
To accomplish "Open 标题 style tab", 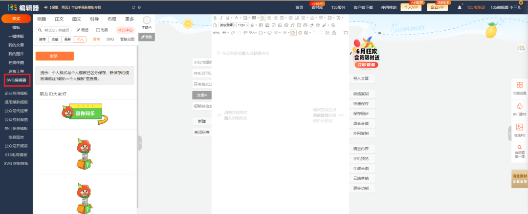I will click(42, 19).
